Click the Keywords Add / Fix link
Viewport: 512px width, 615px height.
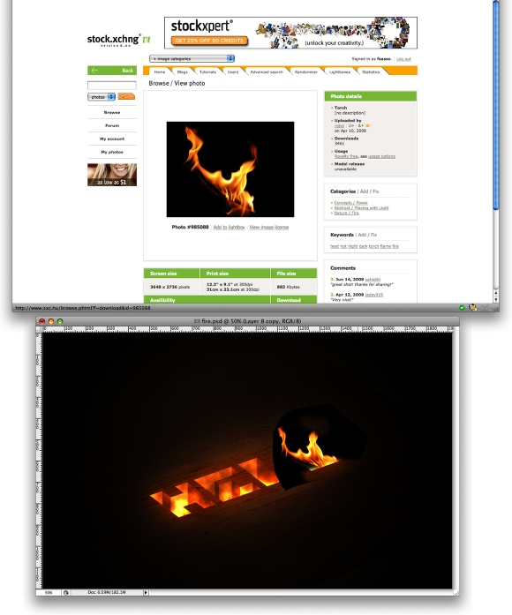[367, 235]
